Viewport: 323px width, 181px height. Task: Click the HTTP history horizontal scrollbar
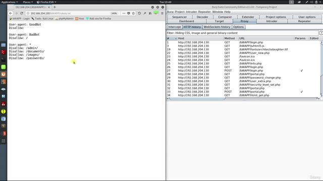point(197,99)
